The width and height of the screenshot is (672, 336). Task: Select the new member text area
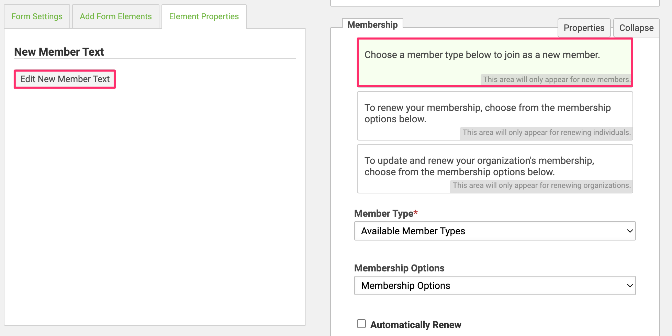(495, 62)
